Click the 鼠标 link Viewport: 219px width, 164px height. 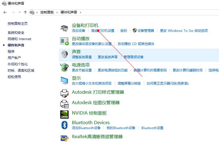[124, 31]
